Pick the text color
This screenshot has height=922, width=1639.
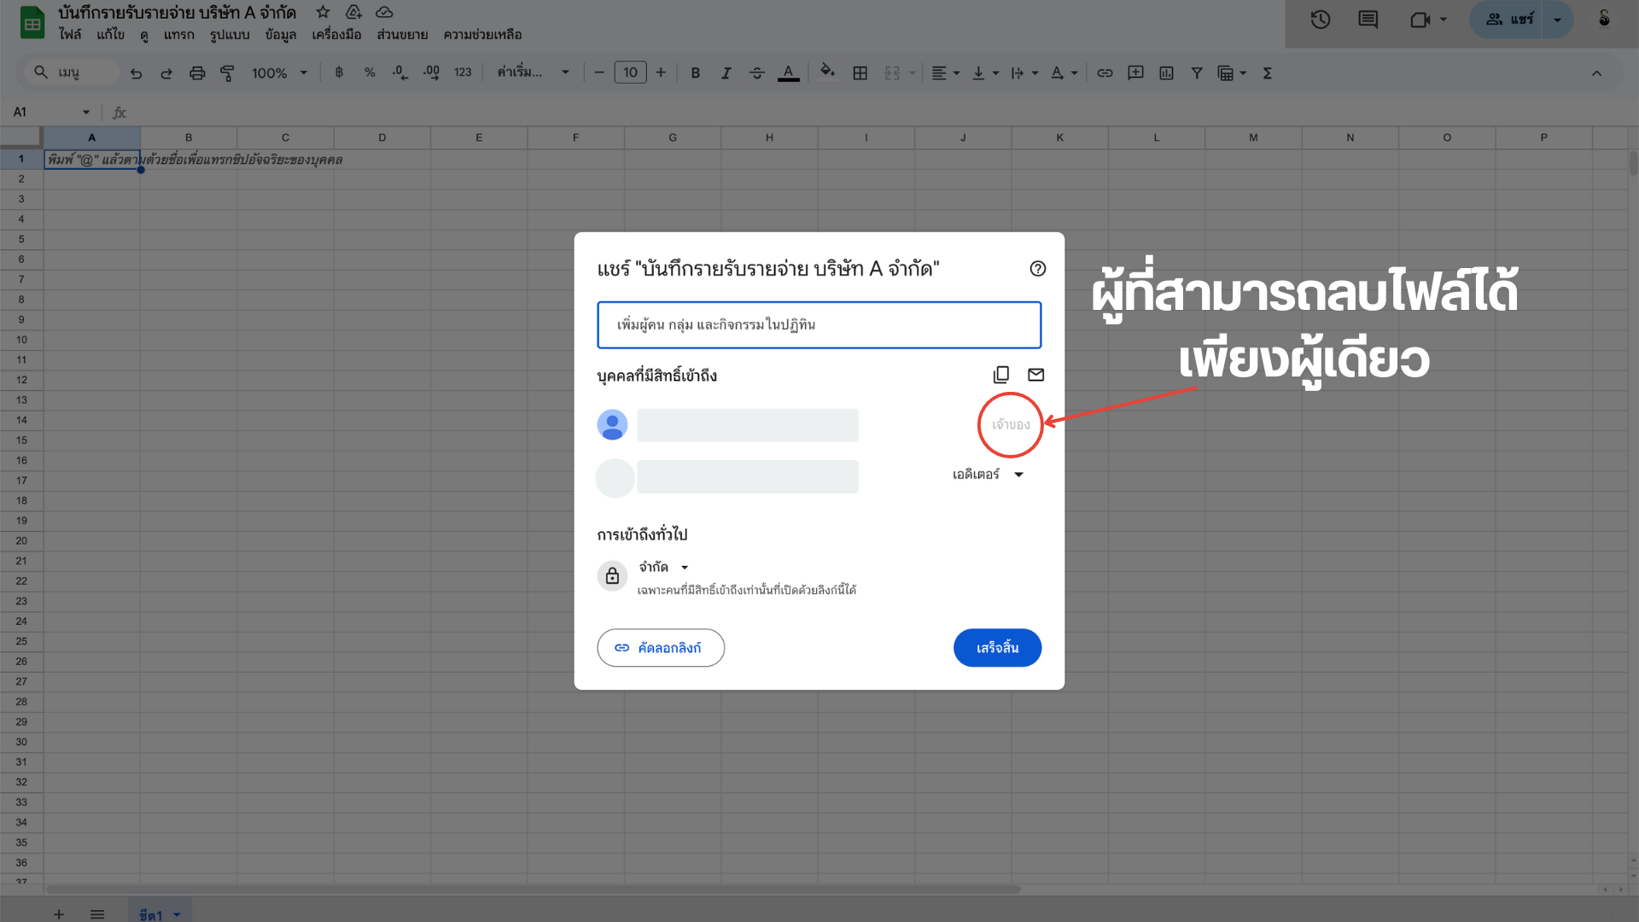pyautogui.click(x=789, y=73)
